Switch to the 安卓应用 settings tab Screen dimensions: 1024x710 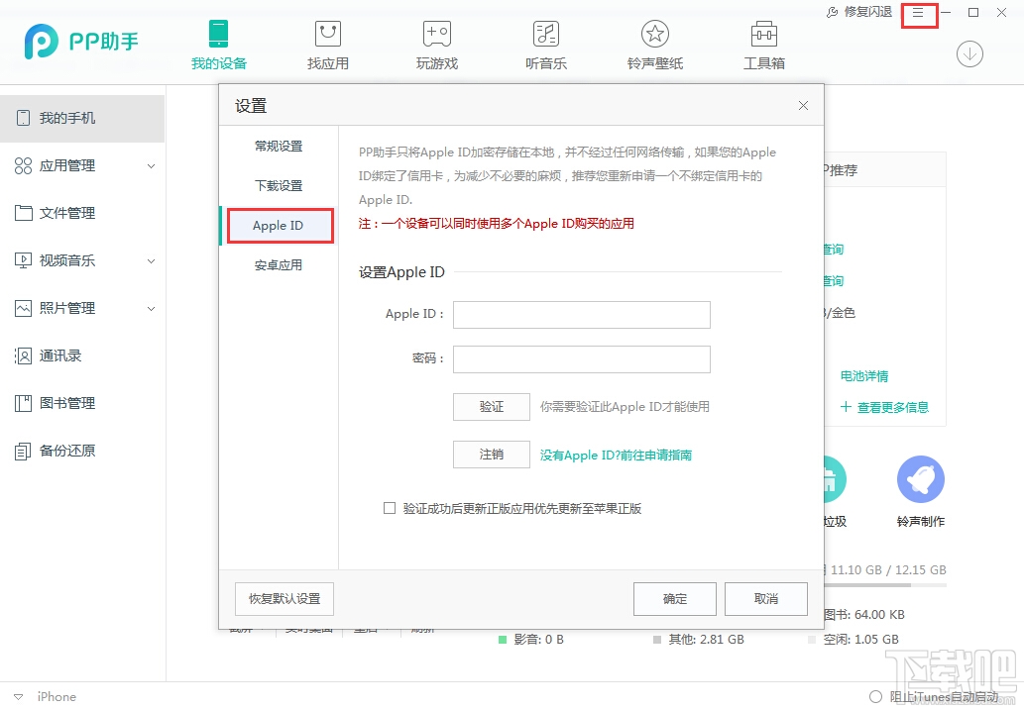pos(277,264)
